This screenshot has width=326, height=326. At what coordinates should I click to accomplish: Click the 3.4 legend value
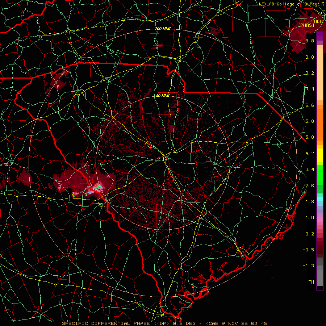[310, 170]
